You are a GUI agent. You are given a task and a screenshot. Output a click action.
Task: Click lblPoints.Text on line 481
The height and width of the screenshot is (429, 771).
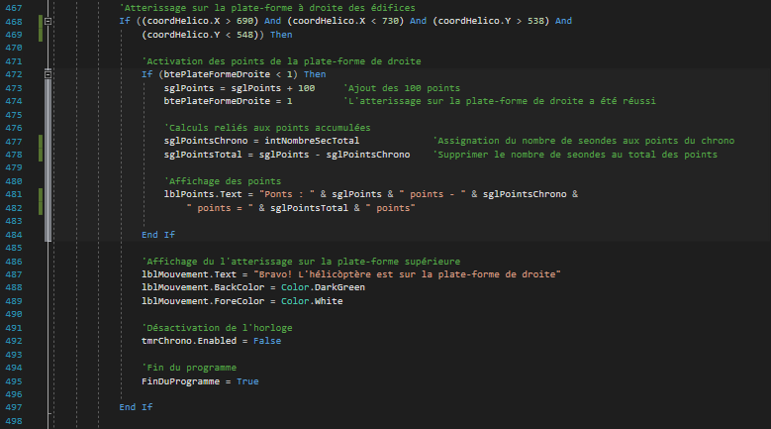(203, 194)
